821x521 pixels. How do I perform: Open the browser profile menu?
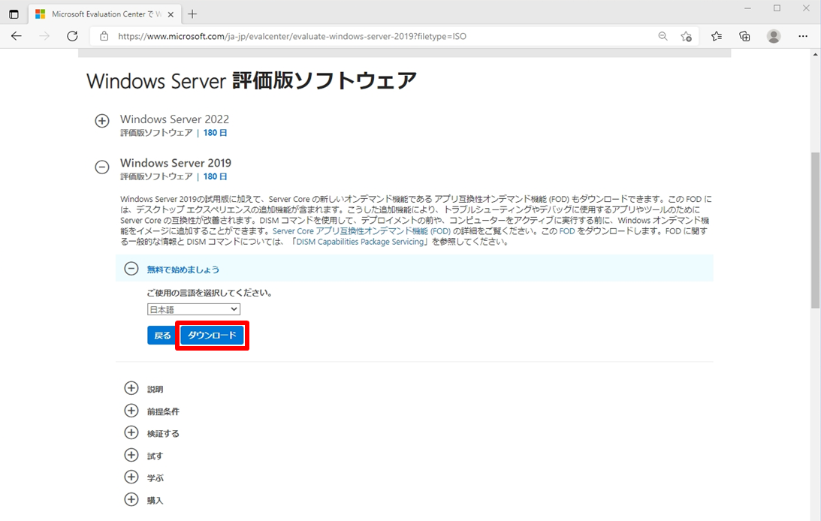pyautogui.click(x=774, y=36)
